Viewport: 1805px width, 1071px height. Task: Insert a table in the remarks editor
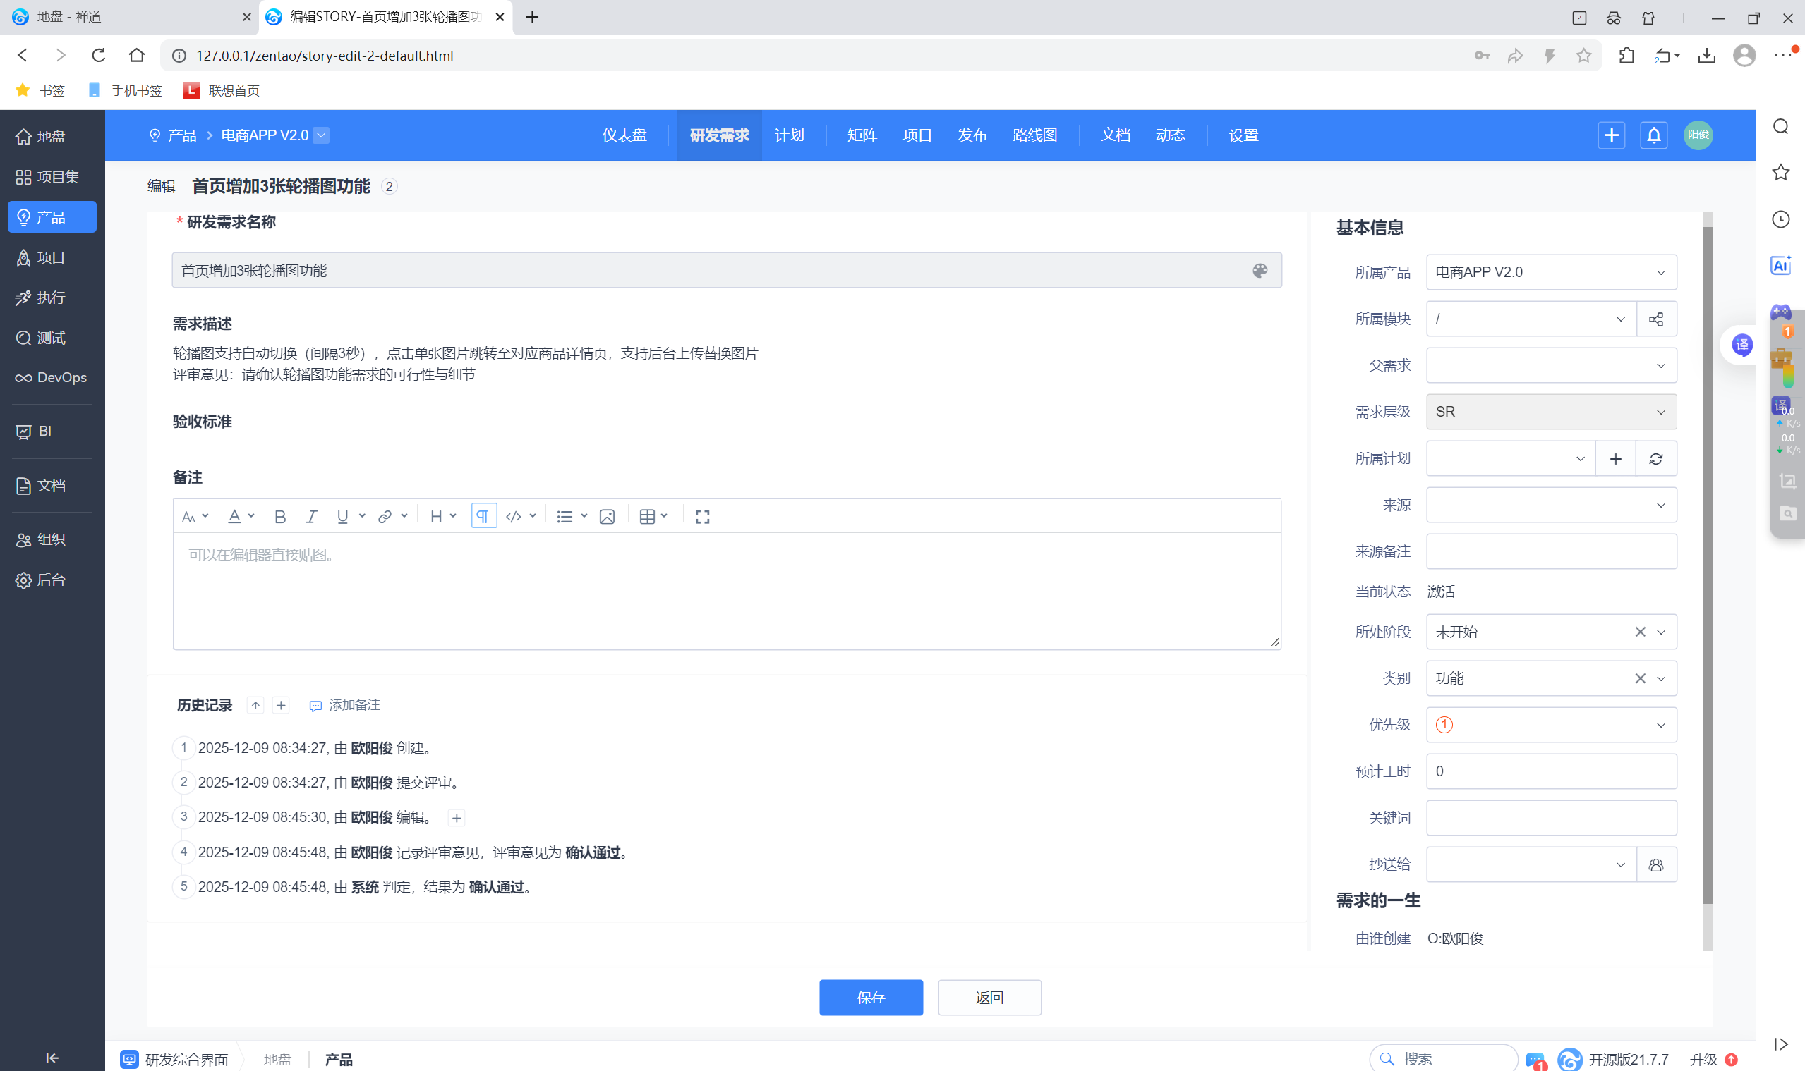(648, 516)
